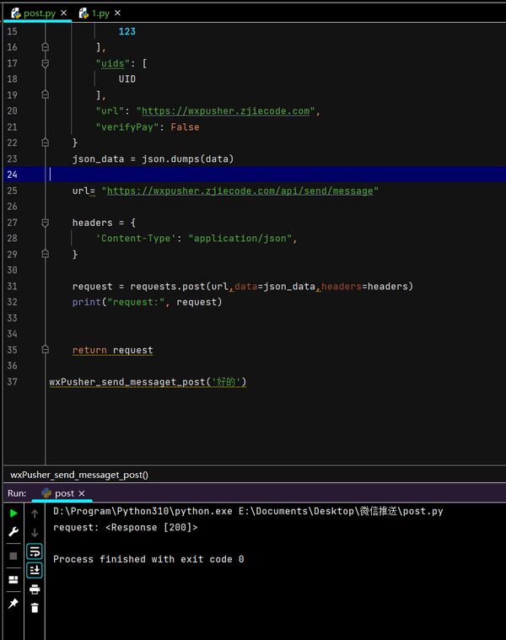Collapse the uids list fold at line 17
The width and height of the screenshot is (506, 640).
pyautogui.click(x=46, y=63)
